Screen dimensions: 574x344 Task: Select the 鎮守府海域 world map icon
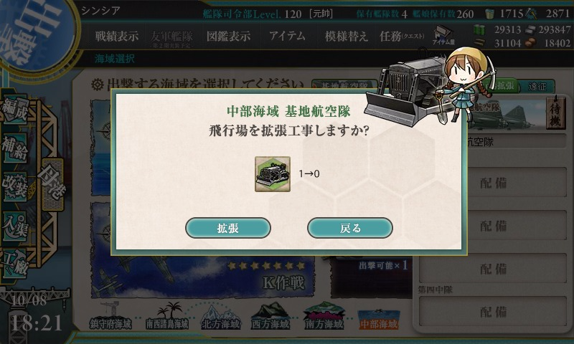click(110, 316)
